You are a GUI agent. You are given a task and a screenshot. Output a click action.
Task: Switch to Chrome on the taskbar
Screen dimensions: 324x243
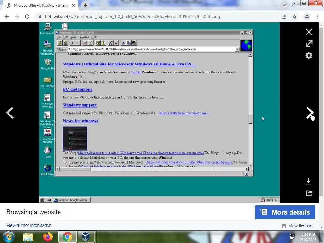(67, 237)
